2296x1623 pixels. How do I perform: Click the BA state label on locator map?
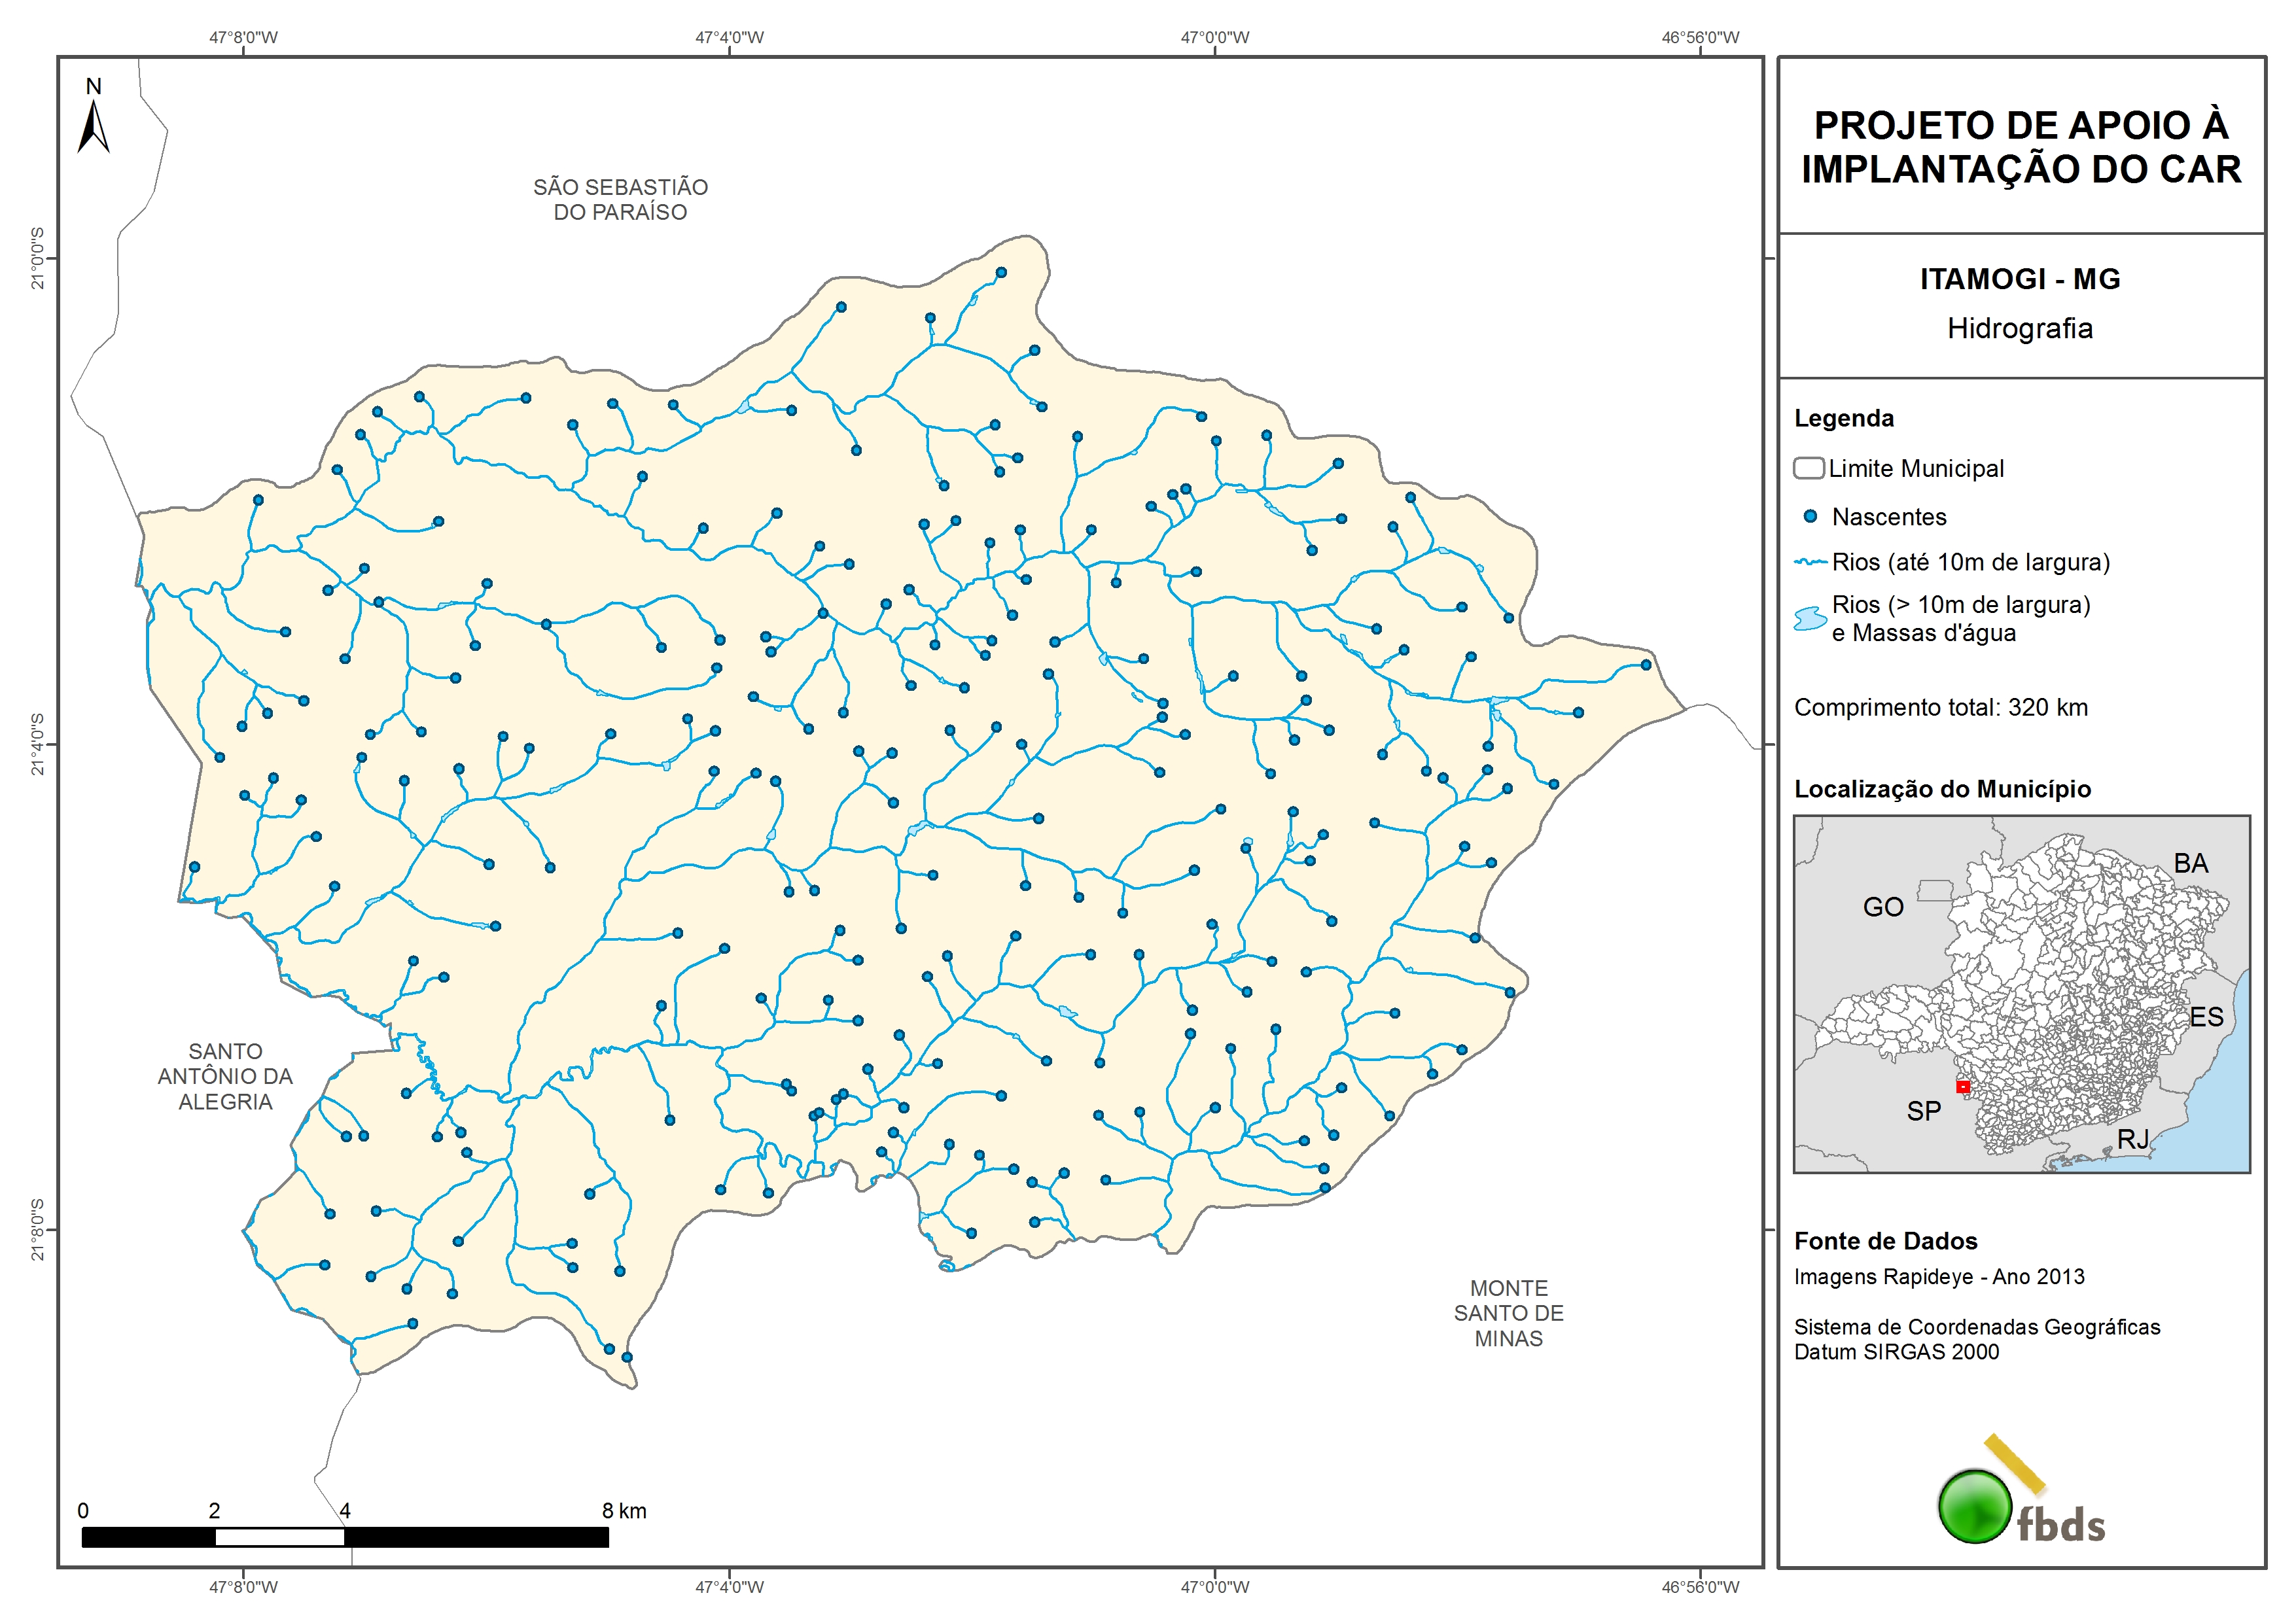click(2190, 863)
